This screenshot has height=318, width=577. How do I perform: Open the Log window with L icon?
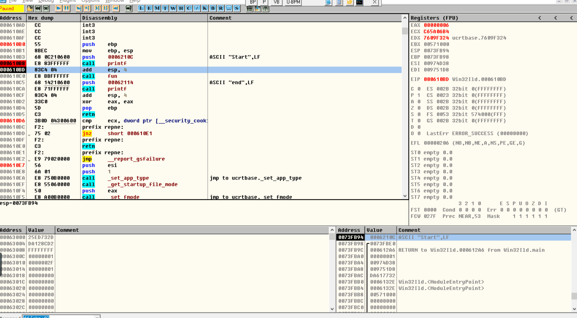point(141,8)
